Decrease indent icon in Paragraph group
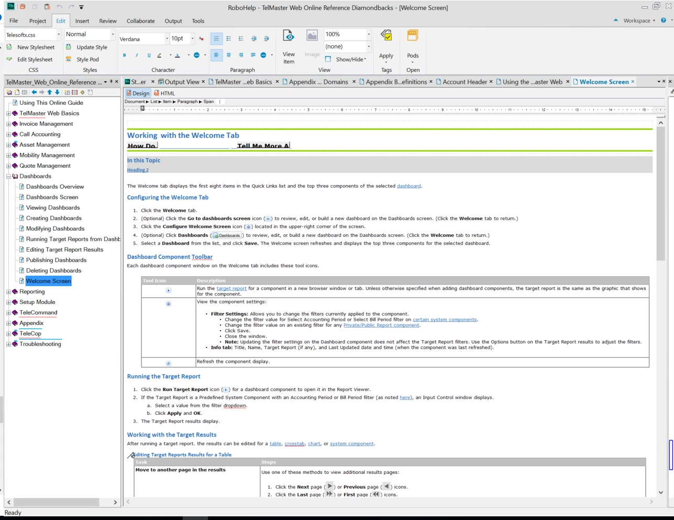 [x=254, y=39]
